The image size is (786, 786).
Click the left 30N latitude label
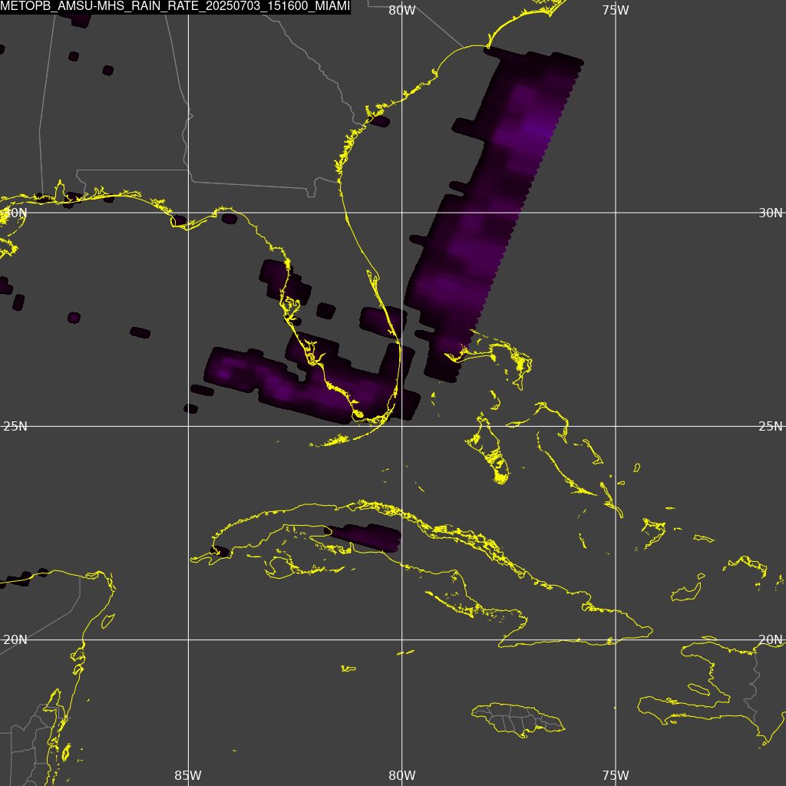15,213
